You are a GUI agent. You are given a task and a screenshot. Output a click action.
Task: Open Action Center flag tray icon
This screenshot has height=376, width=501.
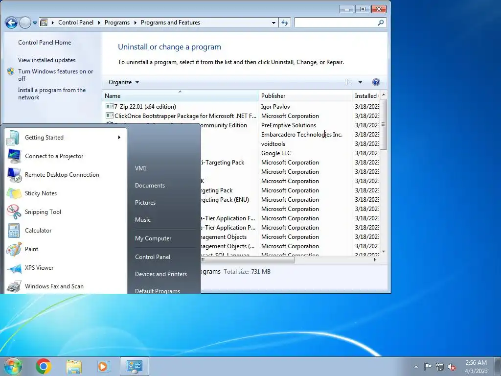[x=428, y=366]
